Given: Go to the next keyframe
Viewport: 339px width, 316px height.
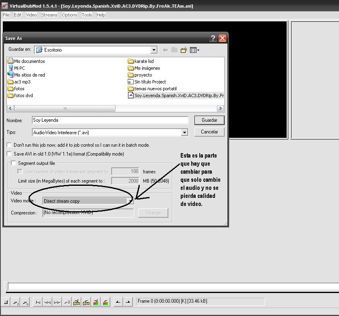Looking at the screenshot, I should 86,302.
